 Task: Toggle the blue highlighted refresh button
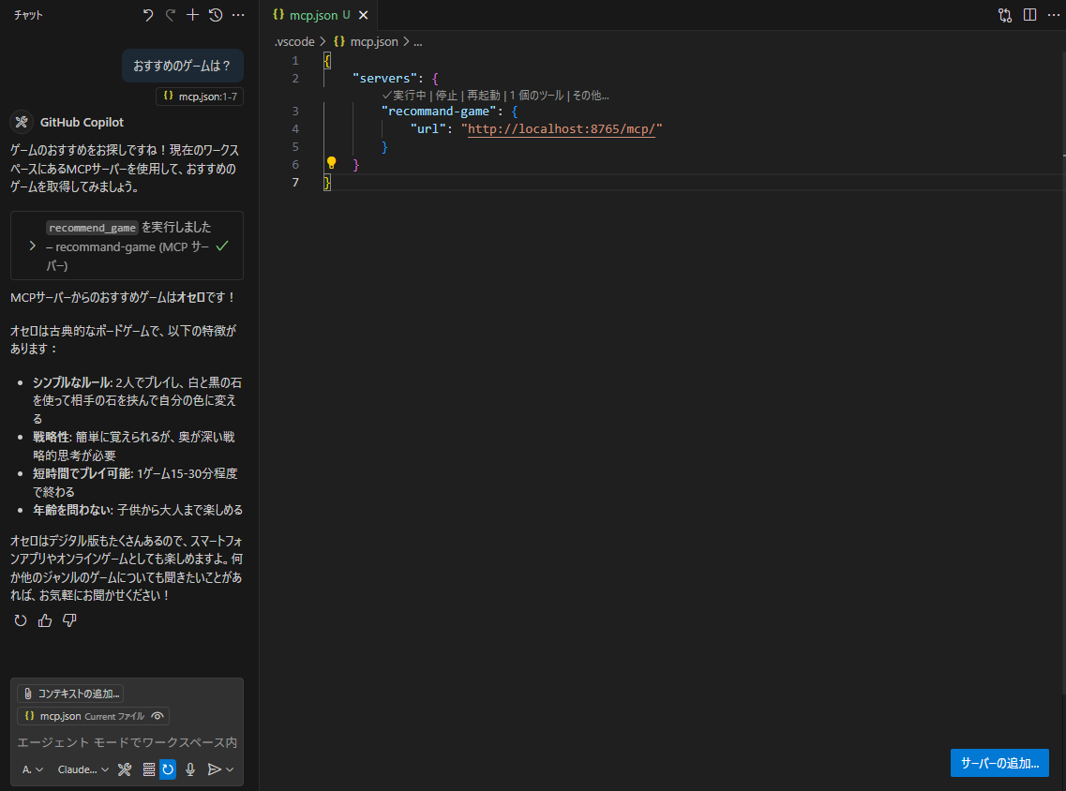(x=168, y=769)
